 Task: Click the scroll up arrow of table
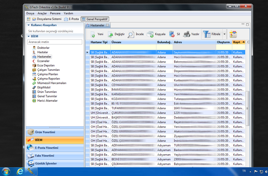(247, 42)
